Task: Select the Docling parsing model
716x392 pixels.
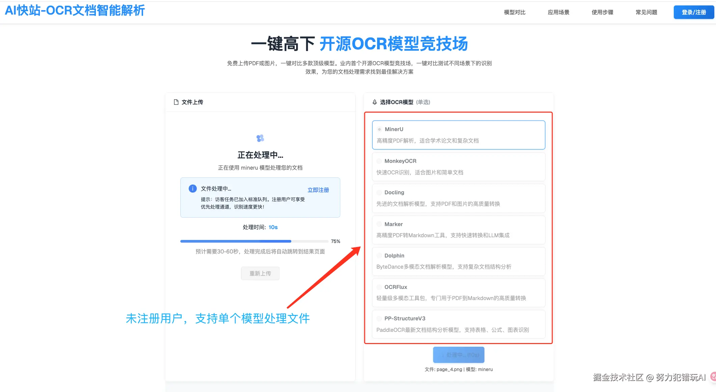Action: tap(379, 192)
